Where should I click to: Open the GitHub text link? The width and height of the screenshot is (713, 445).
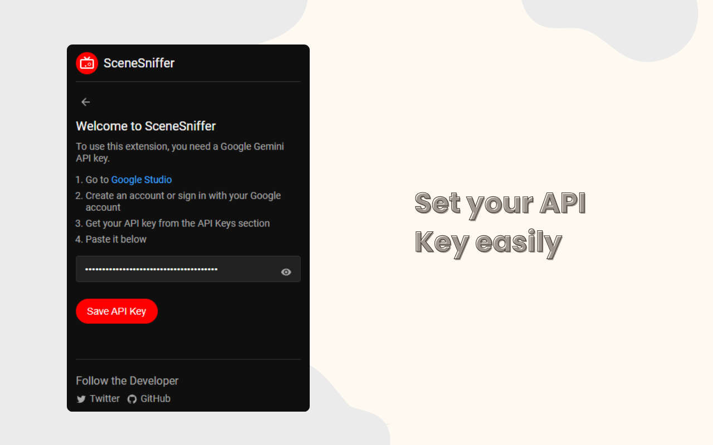[155, 399]
